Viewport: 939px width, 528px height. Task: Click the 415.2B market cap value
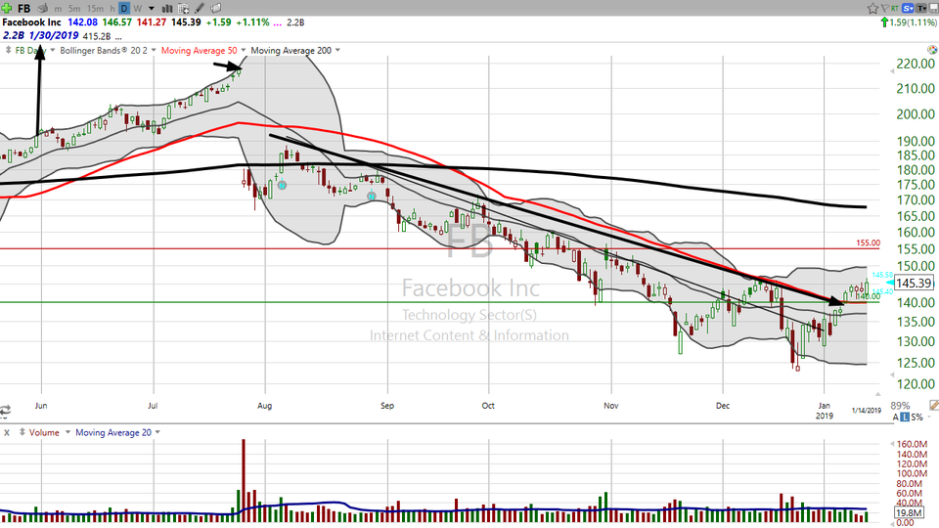click(x=97, y=36)
